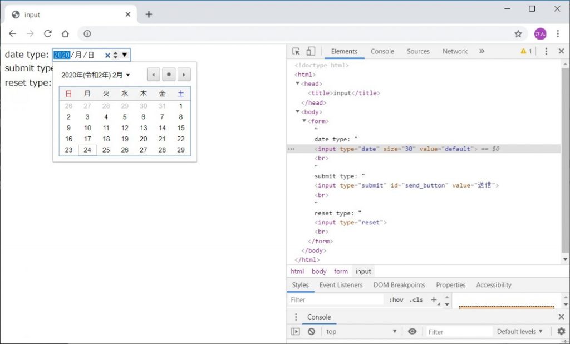Go to next month in the date picker
The image size is (570, 344).
tap(184, 74)
